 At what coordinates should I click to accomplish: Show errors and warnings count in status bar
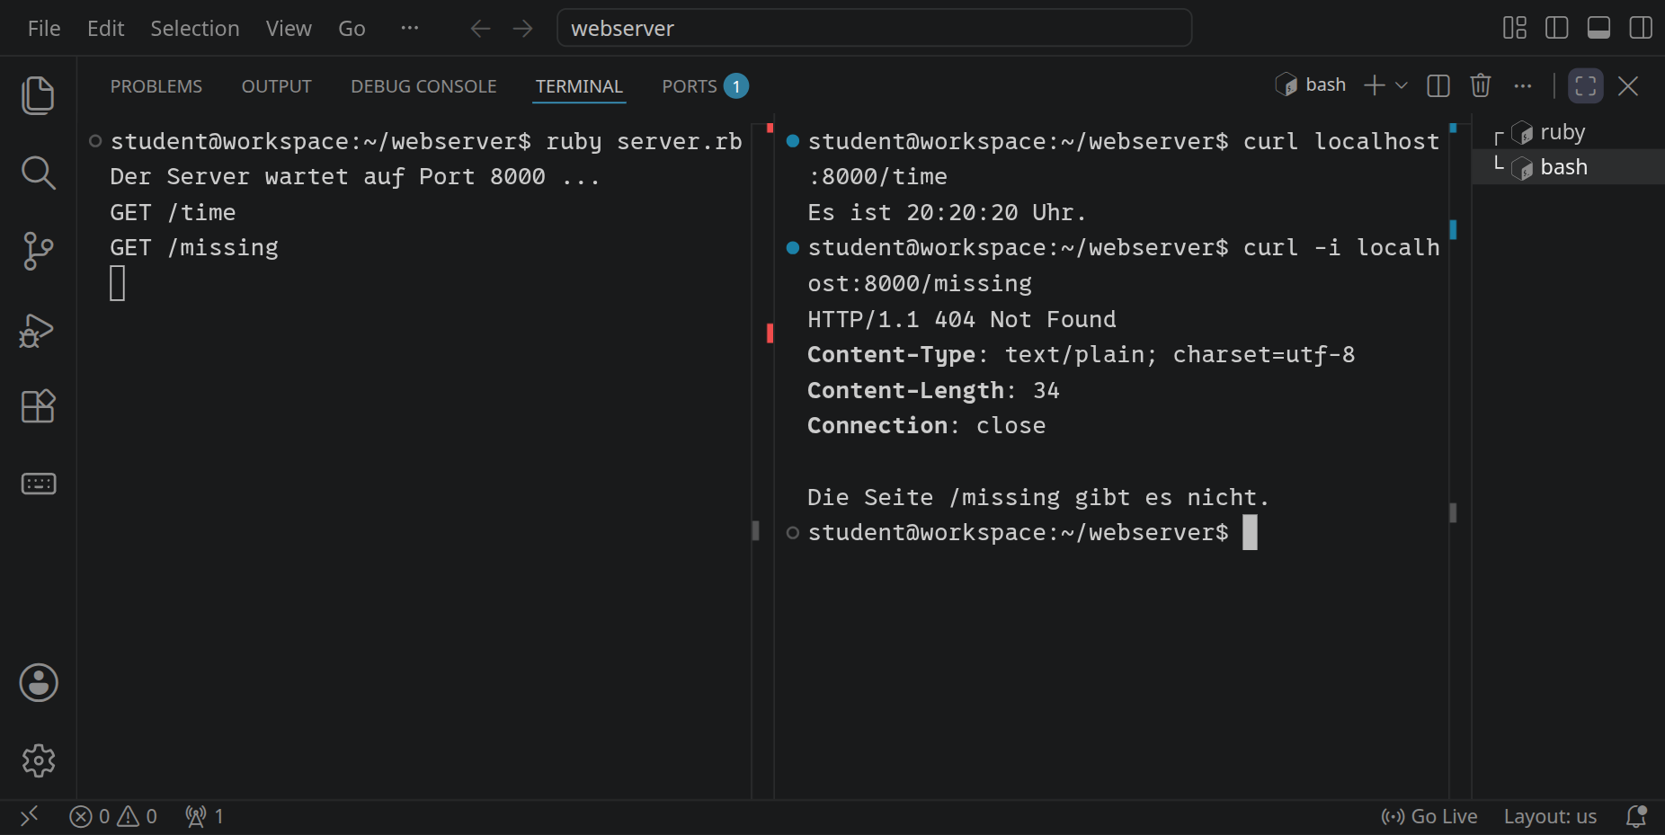[113, 816]
